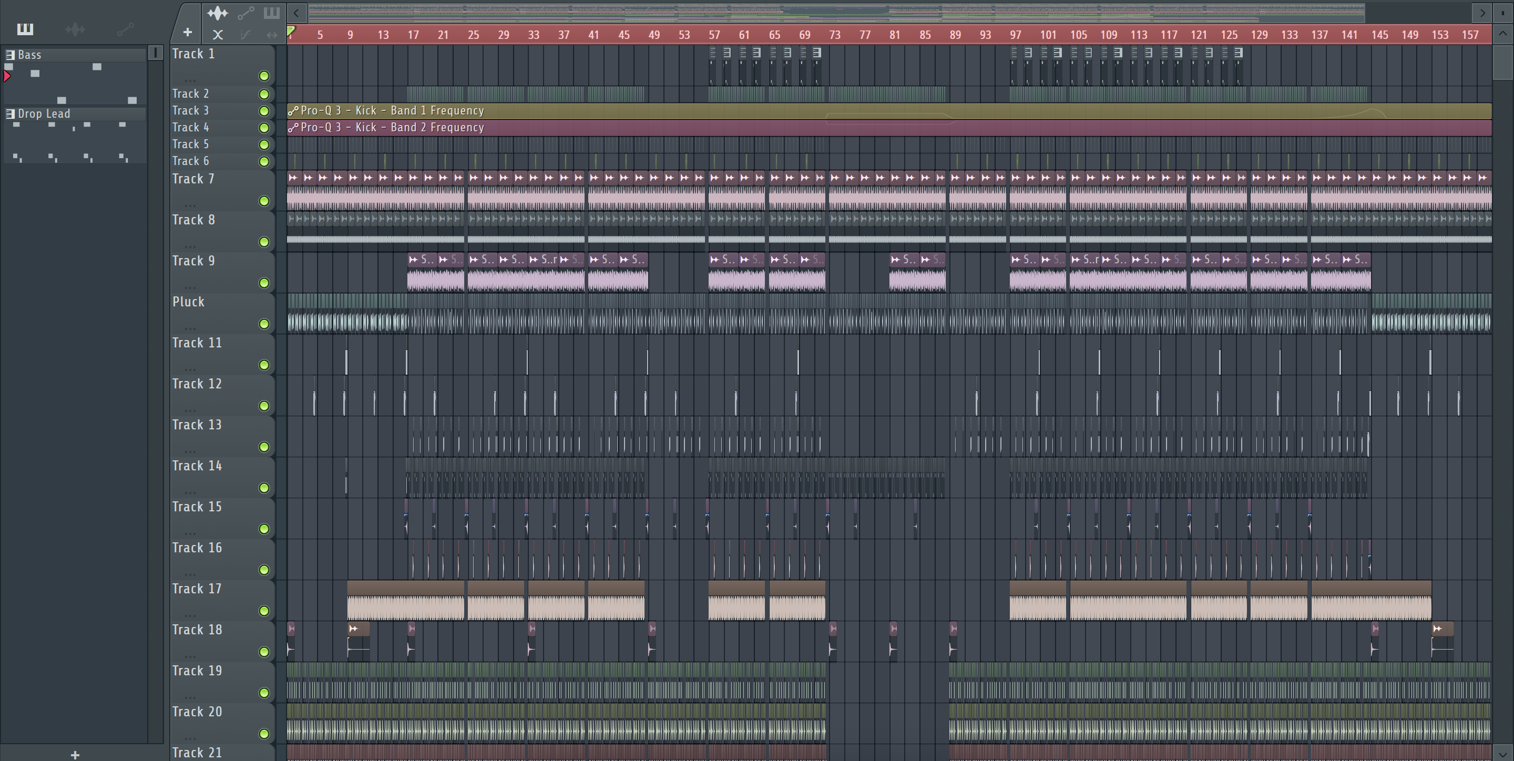Jump to bar 97 on the timeline ruler
Image resolution: width=1514 pixels, height=761 pixels.
click(1016, 35)
